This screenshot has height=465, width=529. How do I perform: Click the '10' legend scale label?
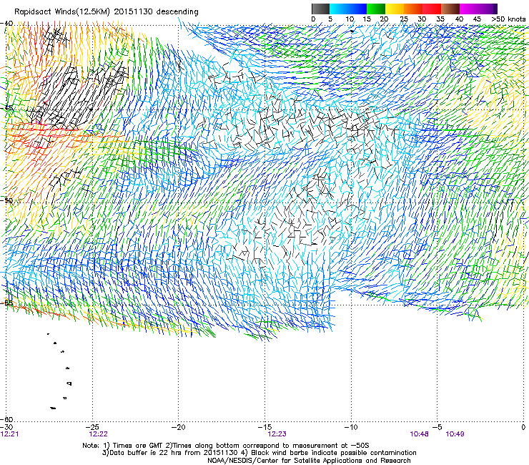[350, 19]
